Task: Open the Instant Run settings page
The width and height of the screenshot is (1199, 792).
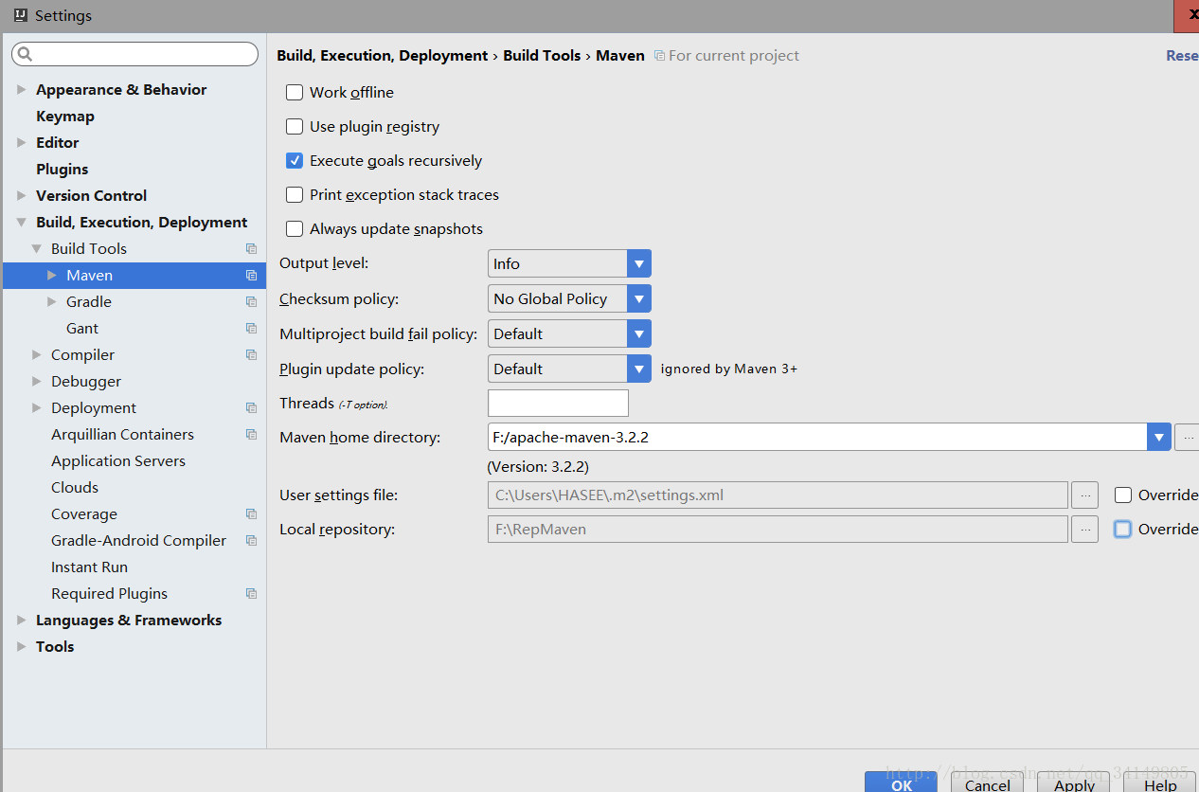Action: pos(89,567)
